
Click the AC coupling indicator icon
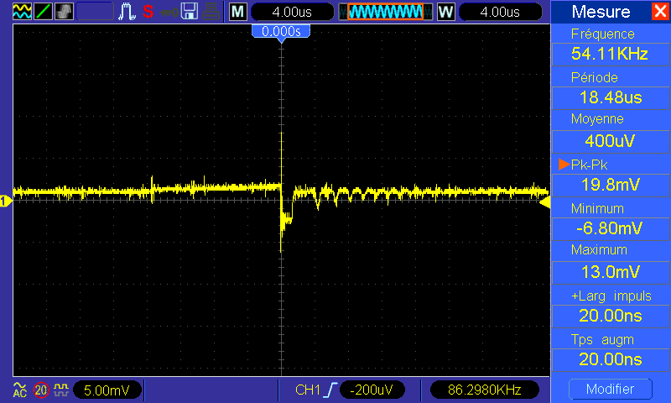tap(18, 390)
